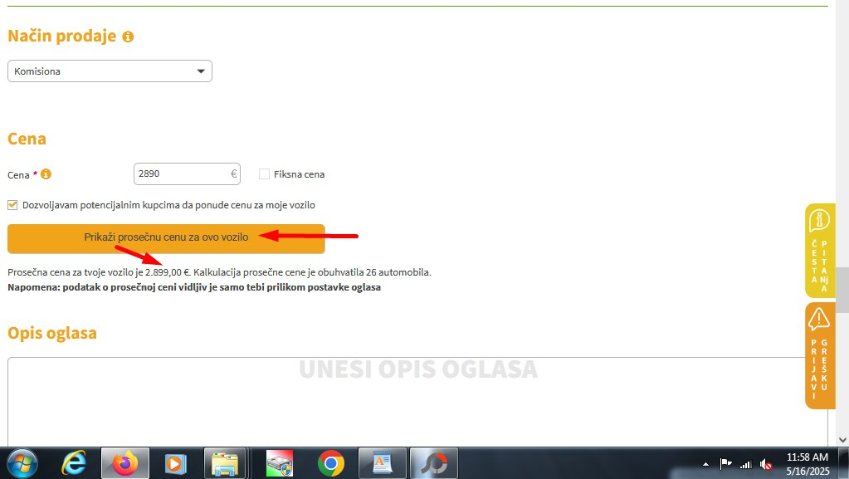
Task: Open Windows Start menu
Action: click(x=22, y=464)
